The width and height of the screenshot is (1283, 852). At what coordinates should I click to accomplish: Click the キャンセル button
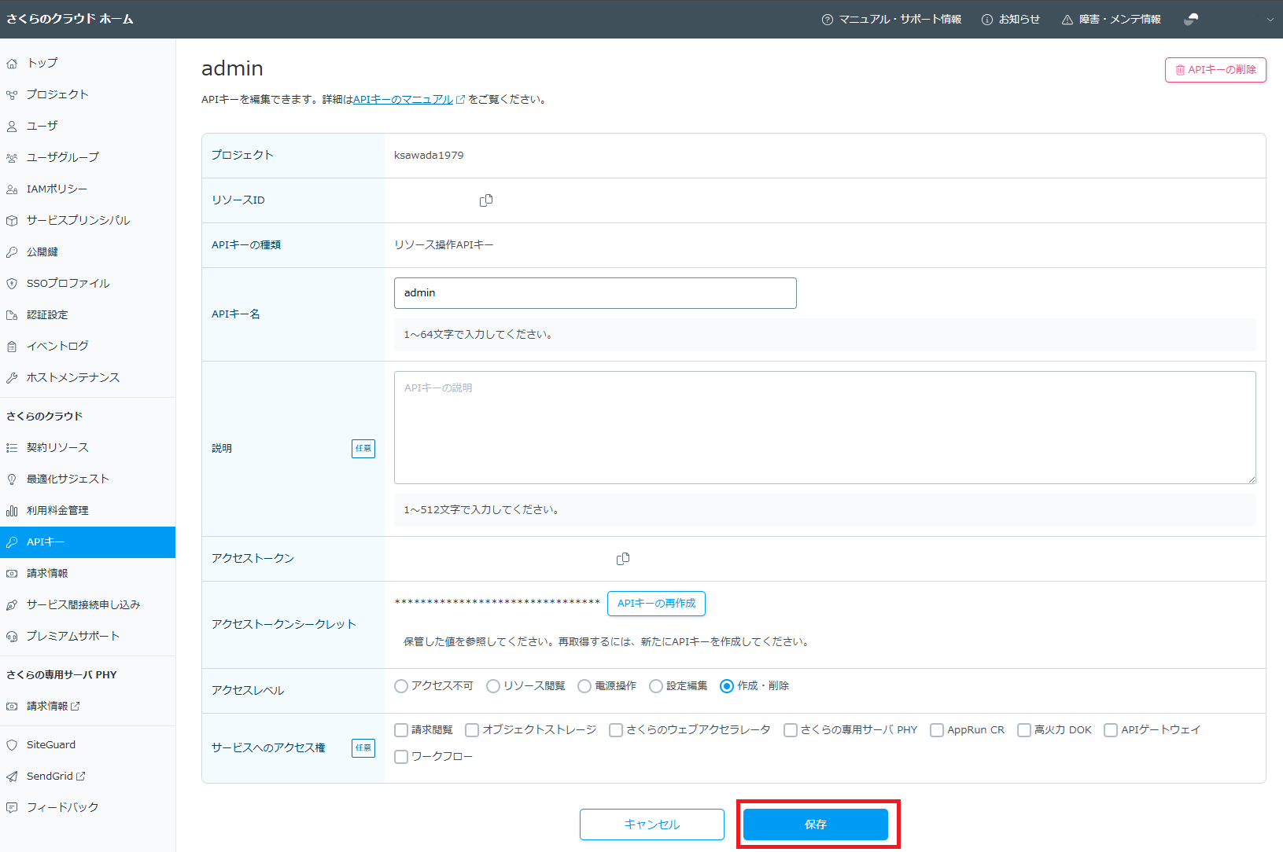(x=652, y=824)
